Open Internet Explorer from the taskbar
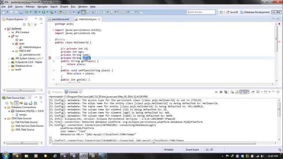The image size is (283, 159). [x=55, y=156]
